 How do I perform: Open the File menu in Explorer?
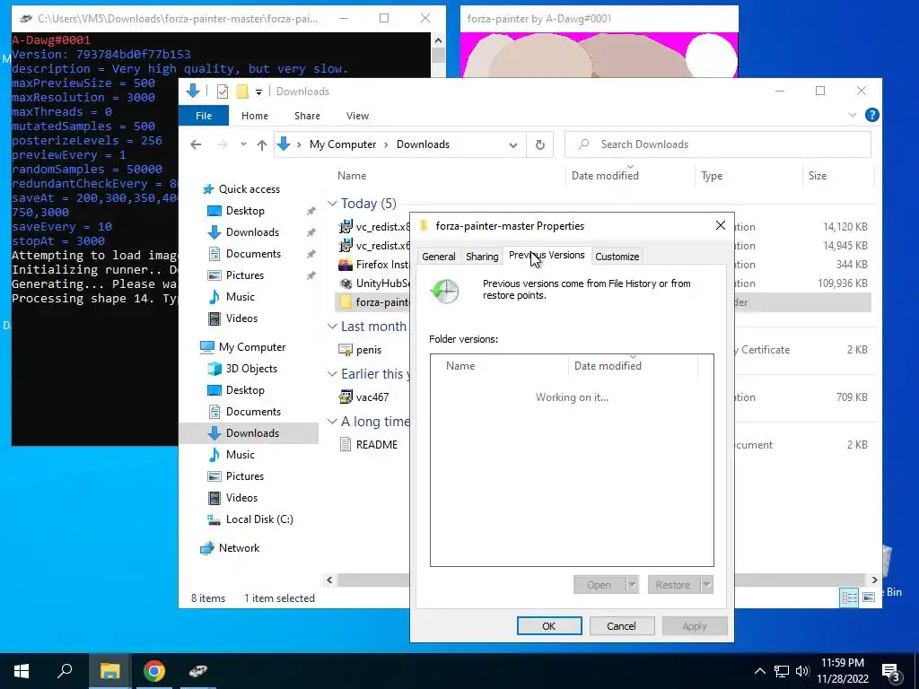click(x=204, y=116)
